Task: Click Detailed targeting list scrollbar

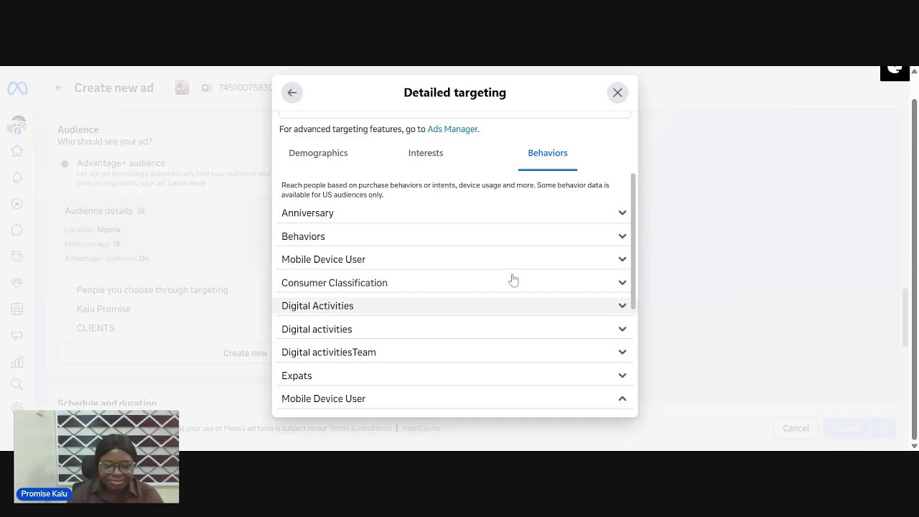Action: (x=633, y=241)
